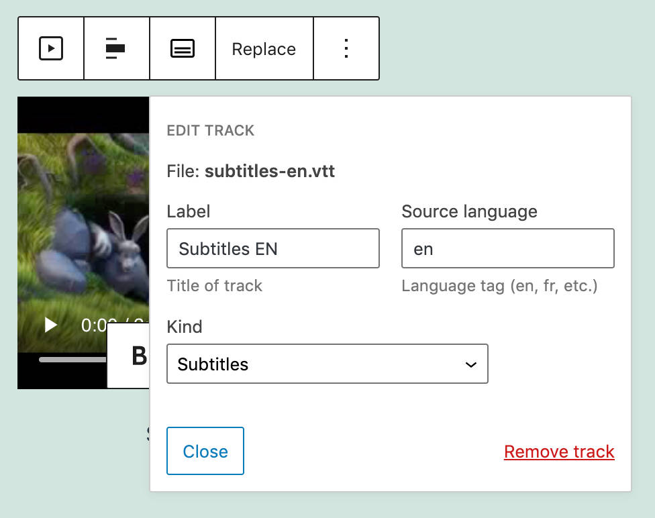Click the Remove track link

(559, 452)
